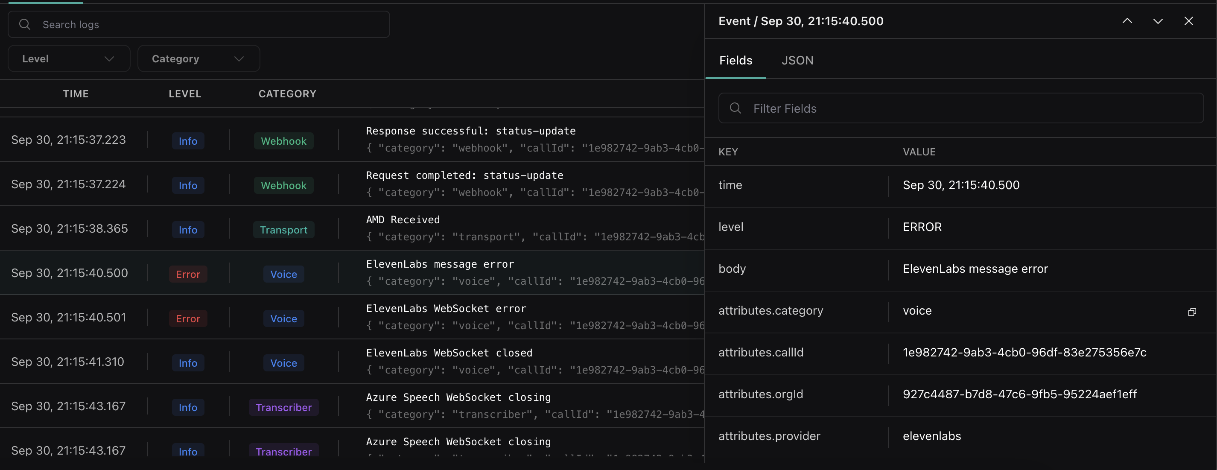The image size is (1217, 470).
Task: Click the callId value in fields
Action: coord(1024,352)
